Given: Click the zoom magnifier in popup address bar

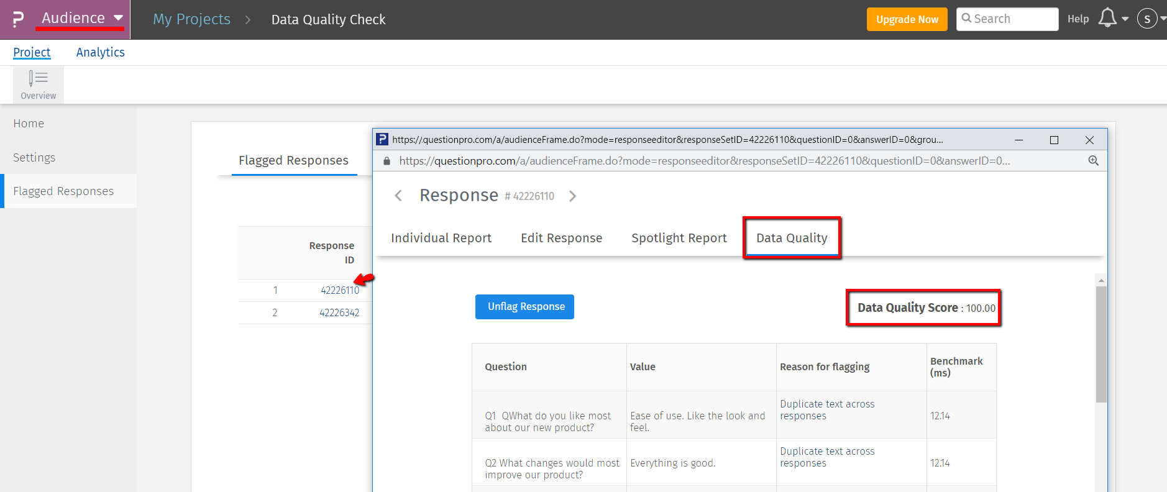Looking at the screenshot, I should tap(1093, 161).
